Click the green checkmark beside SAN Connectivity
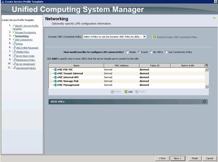Viewport: 218px width, 162px height. (13, 39)
